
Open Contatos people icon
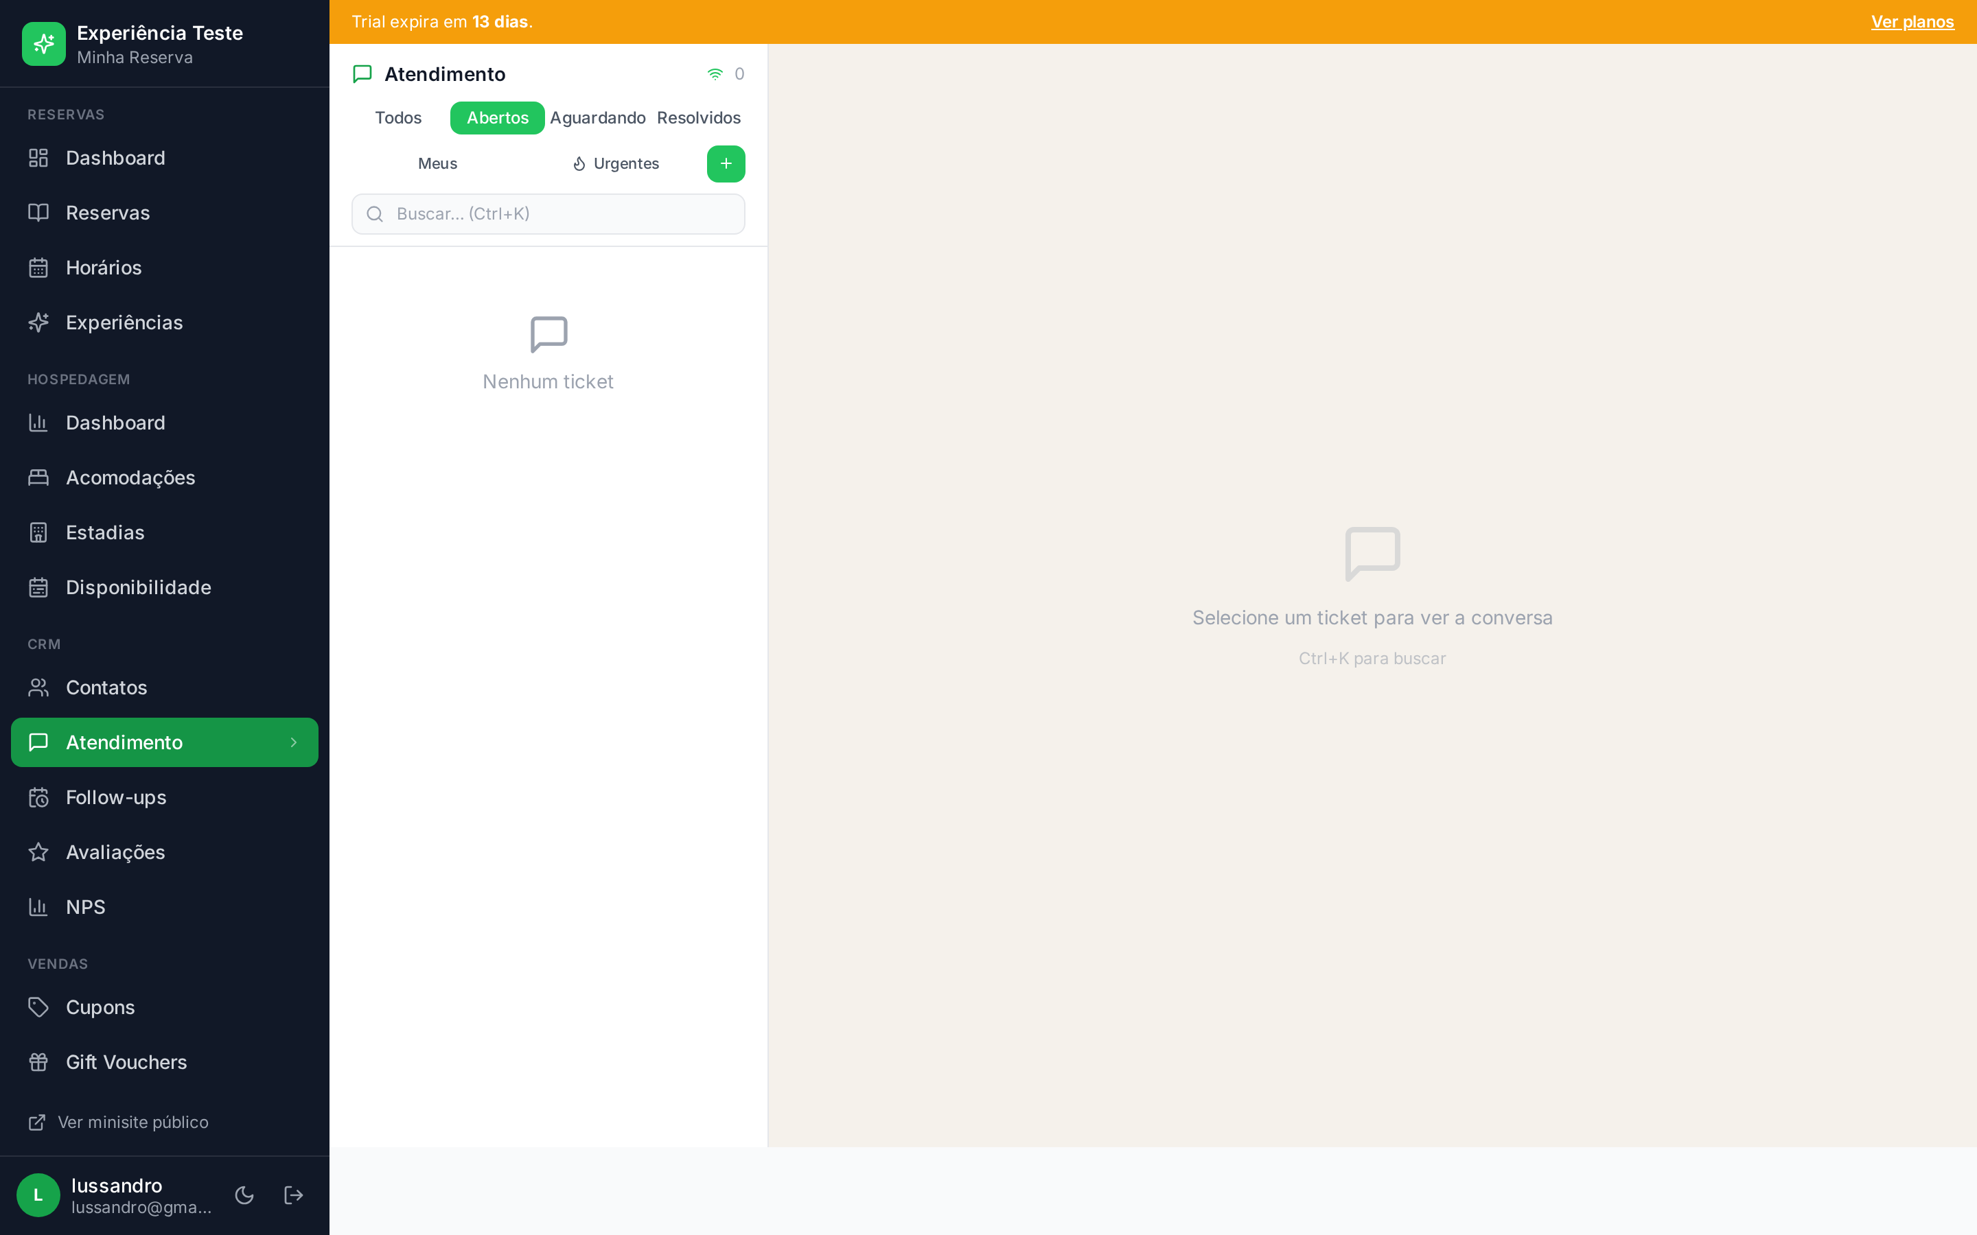coord(38,687)
